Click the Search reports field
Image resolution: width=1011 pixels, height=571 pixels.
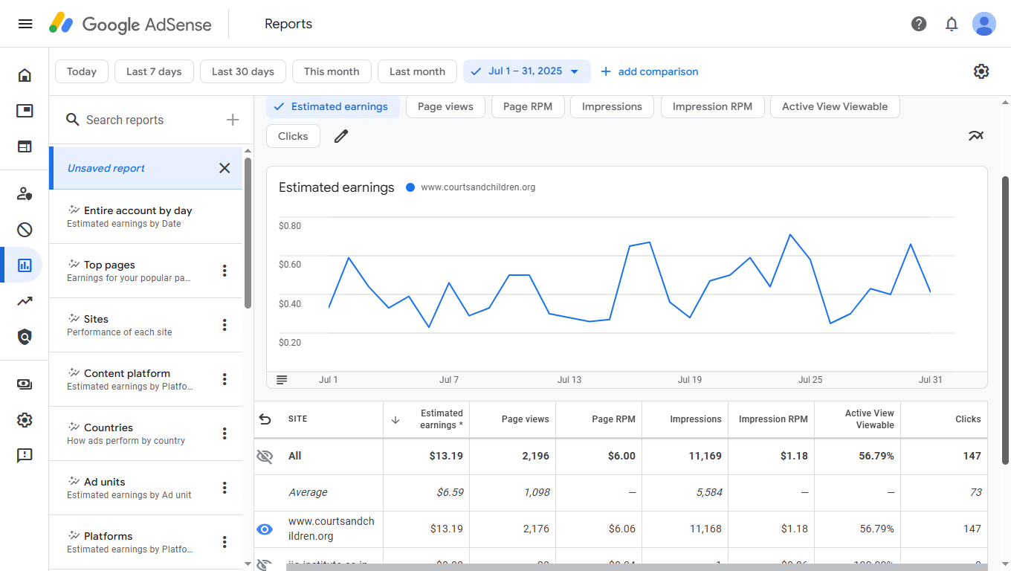[x=141, y=120]
